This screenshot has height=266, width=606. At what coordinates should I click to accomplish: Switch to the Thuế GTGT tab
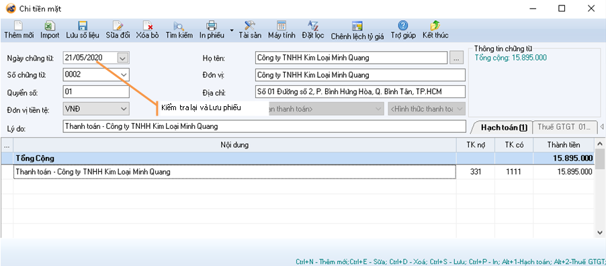(x=564, y=127)
